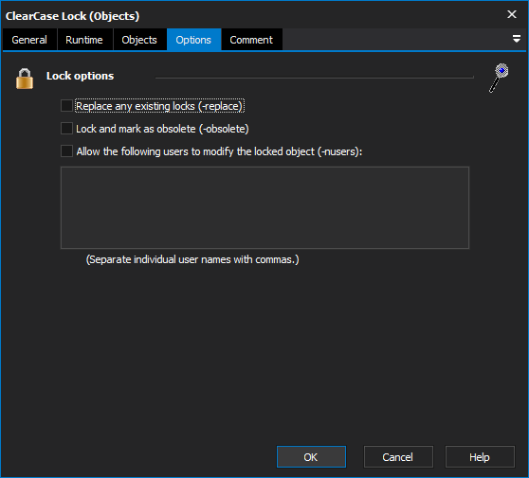Click the 'Separate individual user names' note
The height and width of the screenshot is (478, 529).
click(x=192, y=259)
